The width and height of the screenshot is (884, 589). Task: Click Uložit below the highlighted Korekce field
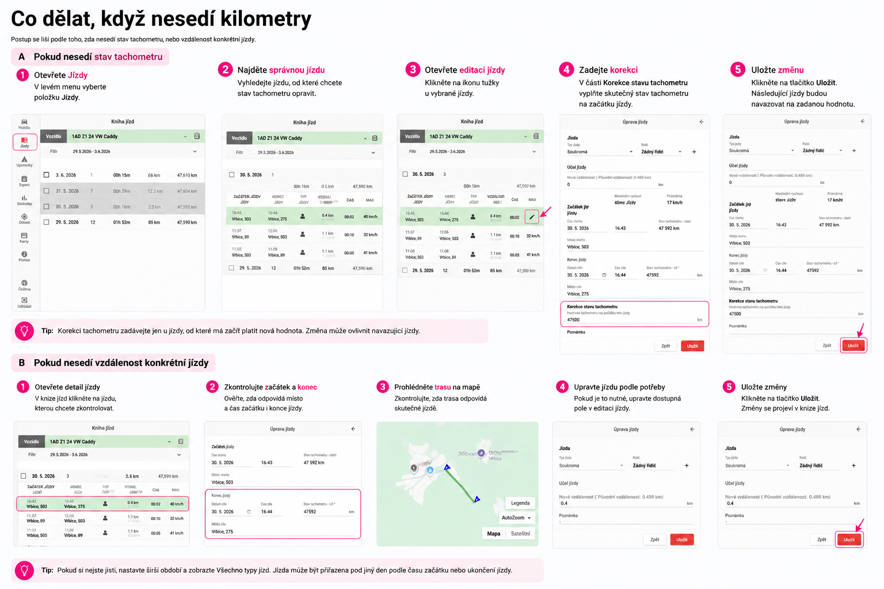point(692,346)
